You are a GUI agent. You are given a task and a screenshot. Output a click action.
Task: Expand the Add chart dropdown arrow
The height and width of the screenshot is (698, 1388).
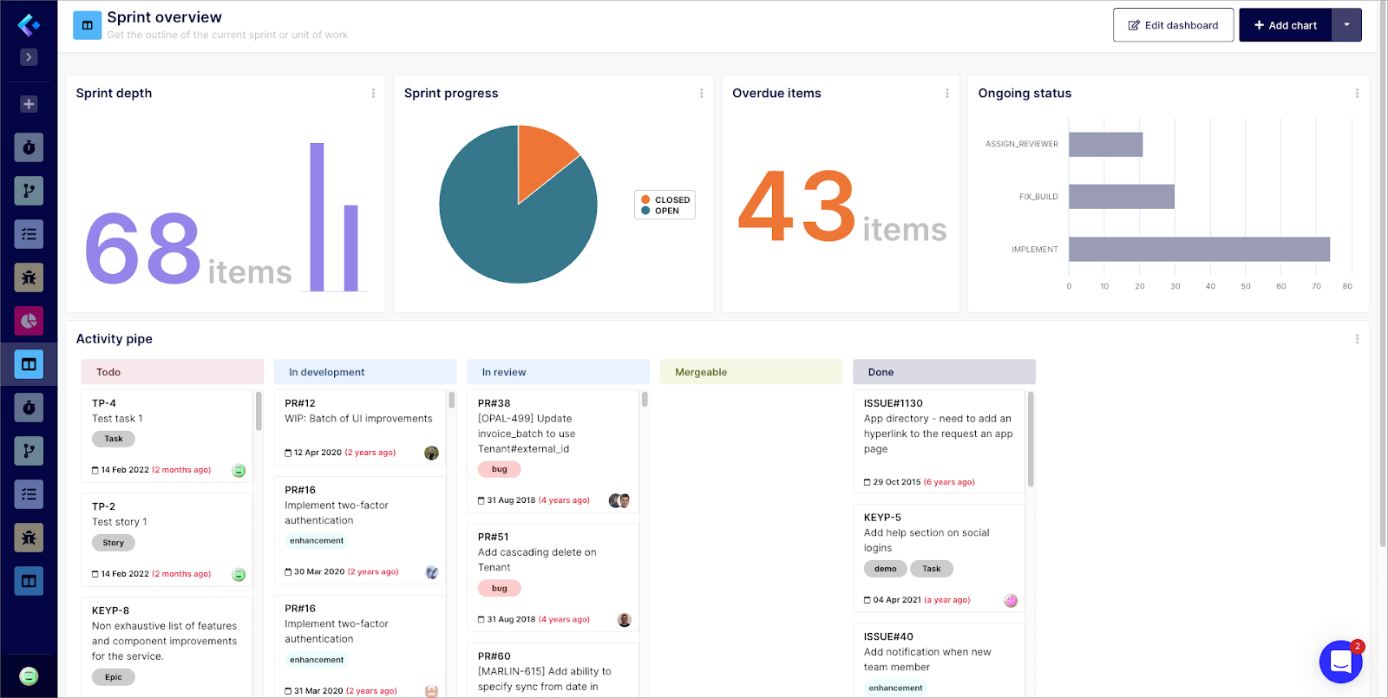[x=1346, y=25]
